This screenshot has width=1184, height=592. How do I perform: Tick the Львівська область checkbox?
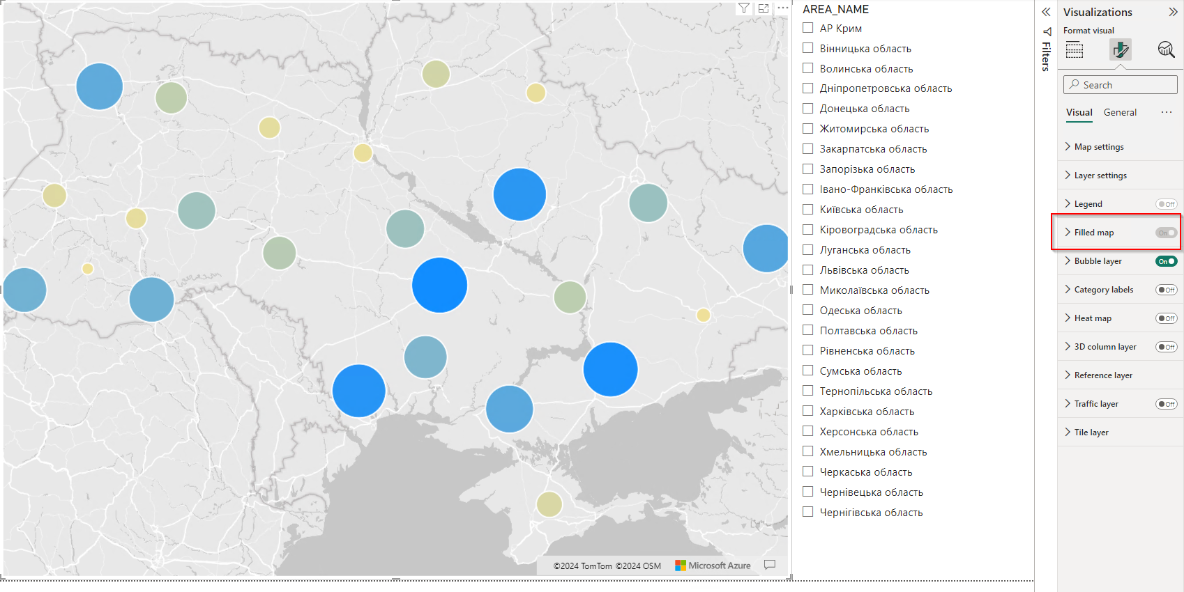(x=807, y=270)
